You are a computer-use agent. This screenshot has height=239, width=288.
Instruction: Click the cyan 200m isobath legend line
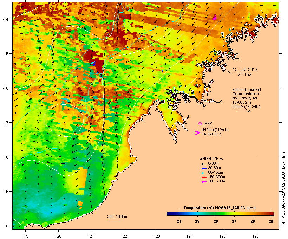pos(114,220)
